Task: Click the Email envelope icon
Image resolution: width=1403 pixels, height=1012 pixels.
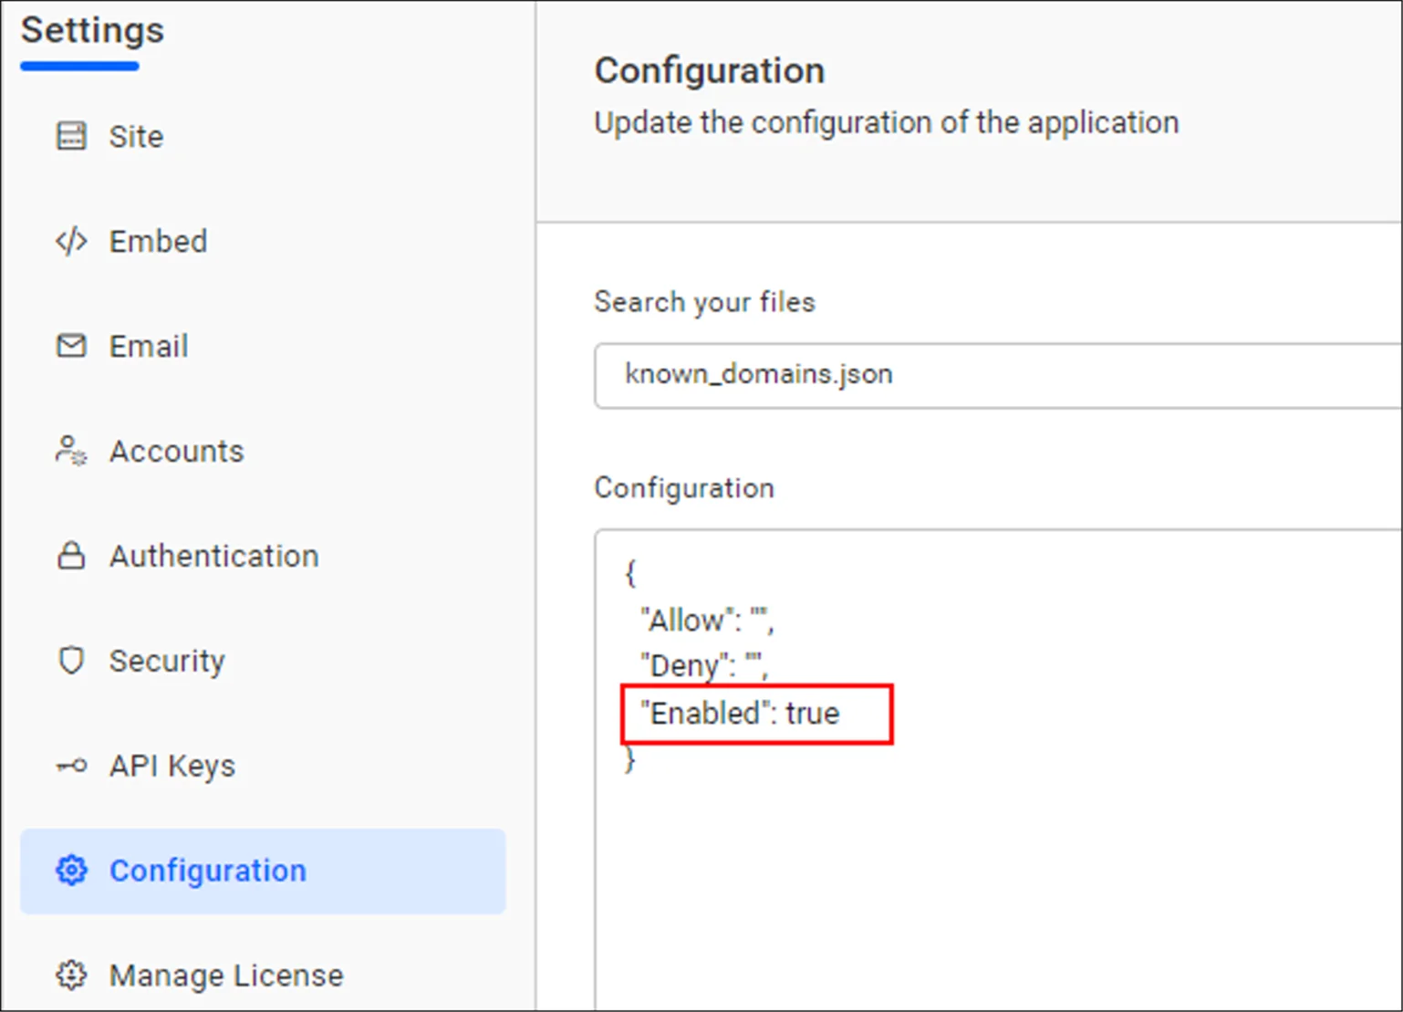Action: [x=71, y=345]
